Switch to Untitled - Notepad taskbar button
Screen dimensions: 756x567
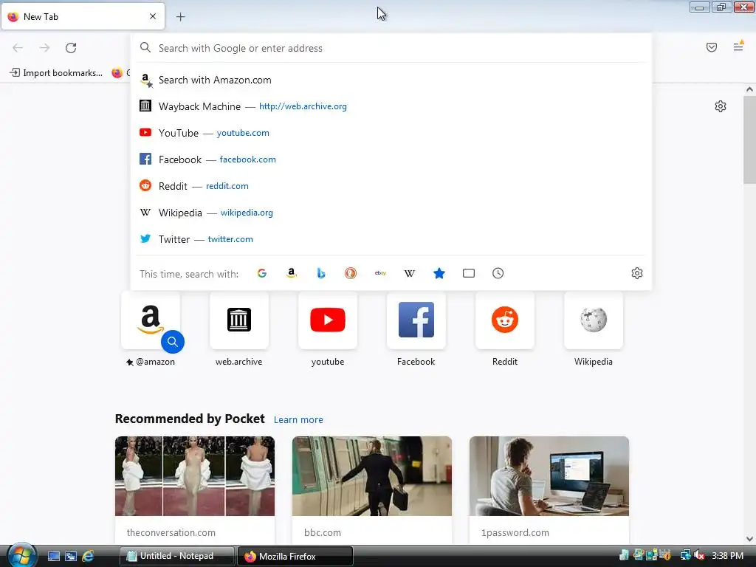click(x=176, y=556)
